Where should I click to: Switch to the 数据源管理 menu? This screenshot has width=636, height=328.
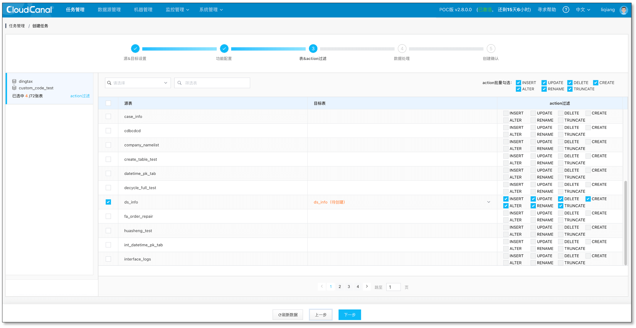point(109,9)
